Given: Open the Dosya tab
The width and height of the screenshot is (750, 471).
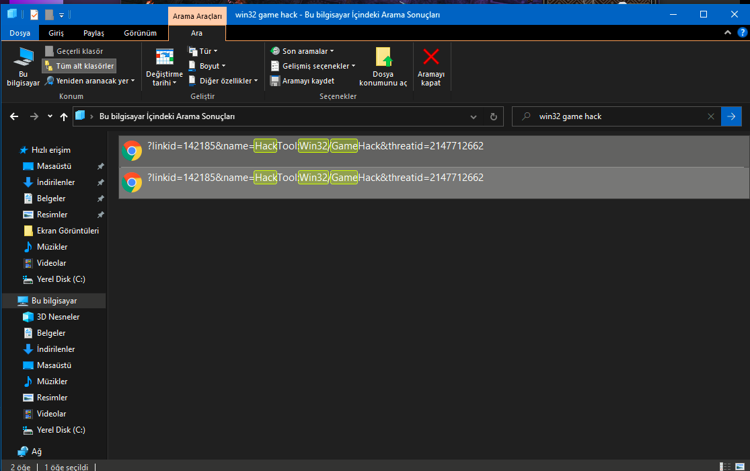Looking at the screenshot, I should click(20, 33).
